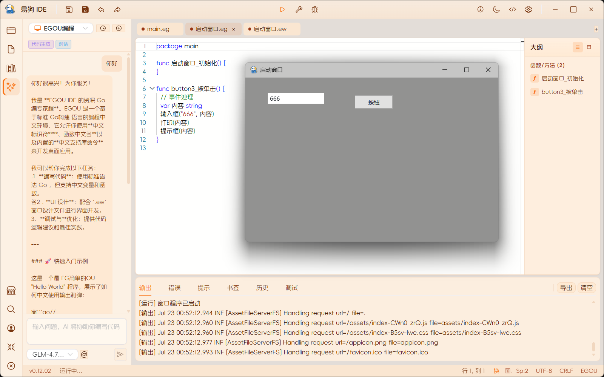Click the save file icon in the top toolbar
Viewport: 604px width, 377px height.
pyautogui.click(x=69, y=9)
